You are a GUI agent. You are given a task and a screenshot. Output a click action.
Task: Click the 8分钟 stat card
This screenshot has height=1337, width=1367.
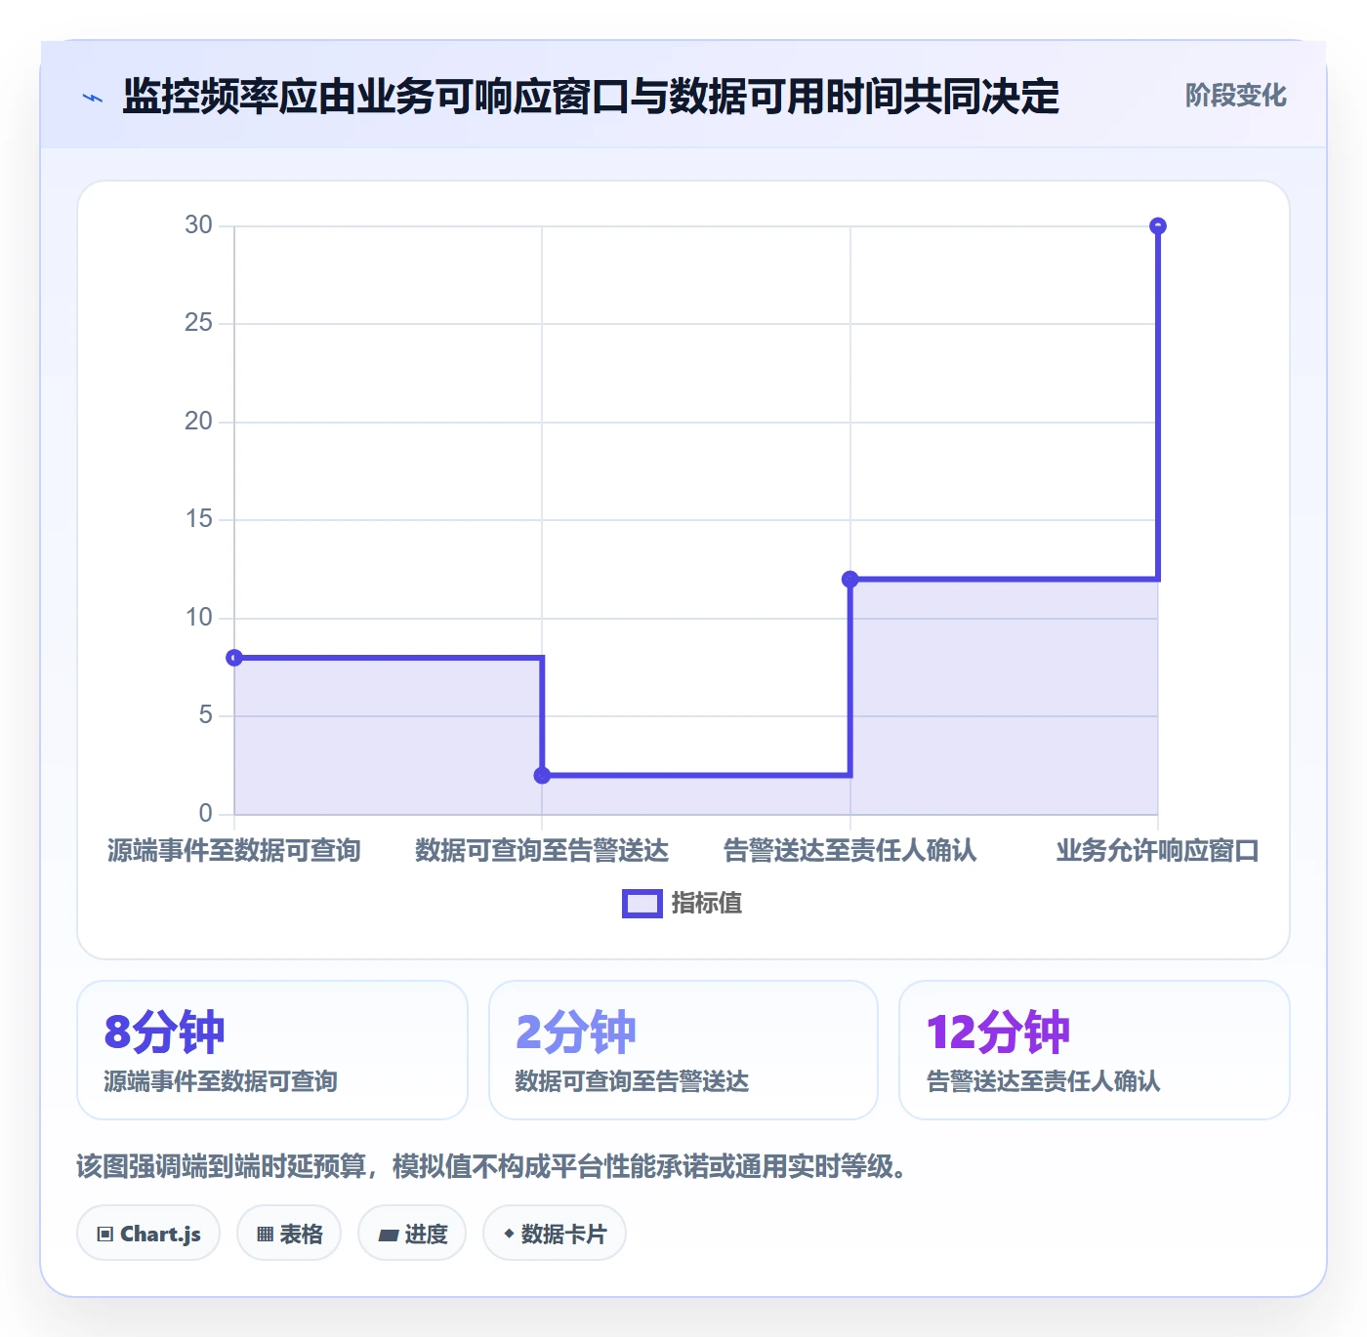pyautogui.click(x=272, y=1050)
